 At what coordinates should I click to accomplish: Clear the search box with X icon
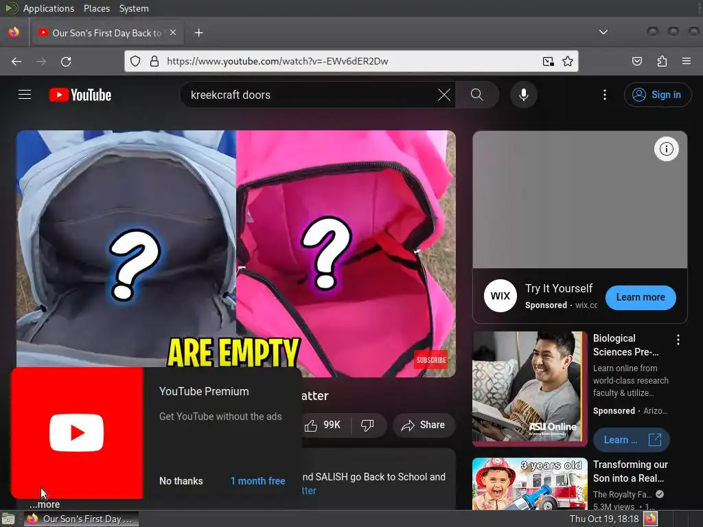pos(444,95)
